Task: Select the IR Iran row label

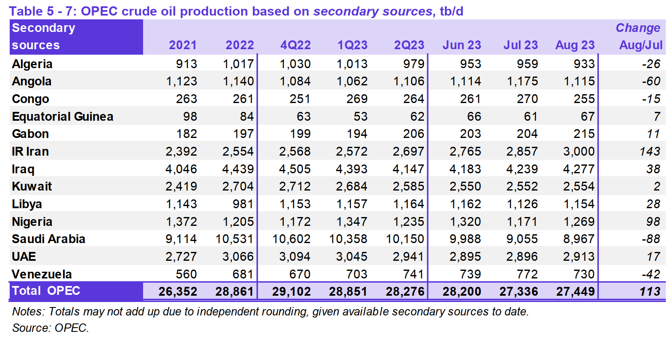Action: [x=30, y=151]
